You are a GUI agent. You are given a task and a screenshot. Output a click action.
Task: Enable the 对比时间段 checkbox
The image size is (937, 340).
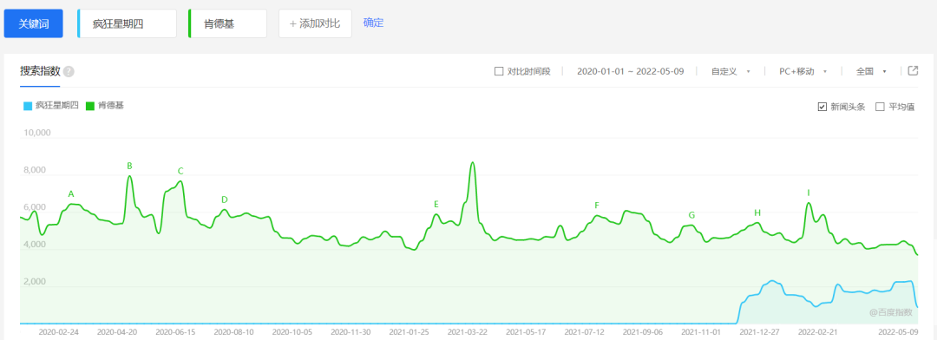(499, 72)
